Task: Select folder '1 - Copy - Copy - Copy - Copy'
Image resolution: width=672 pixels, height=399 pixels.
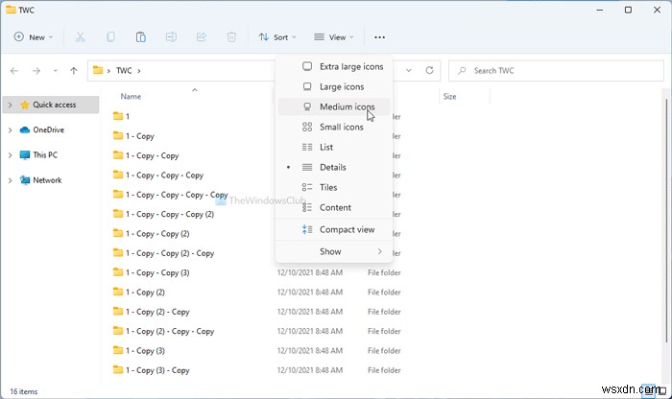Action: tap(177, 195)
